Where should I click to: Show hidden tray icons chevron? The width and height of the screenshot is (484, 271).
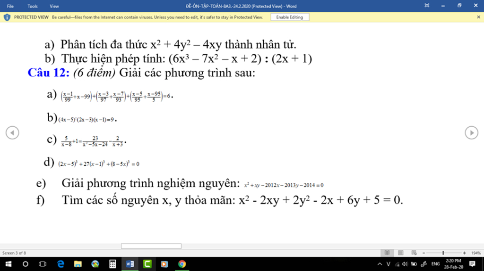pos(380,264)
